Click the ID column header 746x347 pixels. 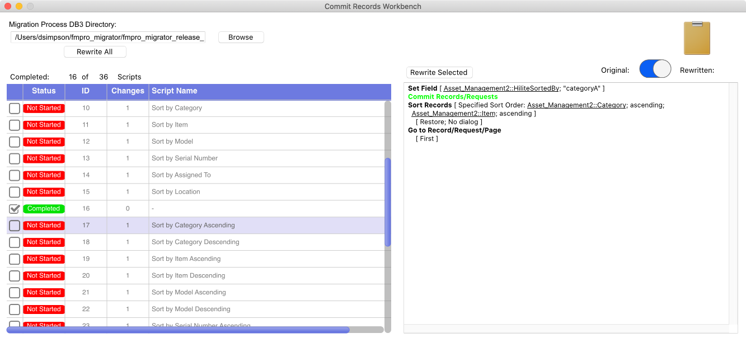86,91
